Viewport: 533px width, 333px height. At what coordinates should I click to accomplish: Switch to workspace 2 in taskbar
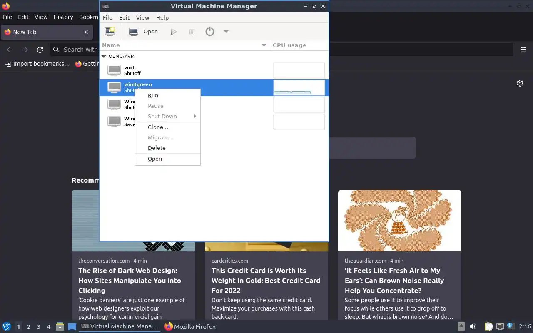(x=28, y=327)
